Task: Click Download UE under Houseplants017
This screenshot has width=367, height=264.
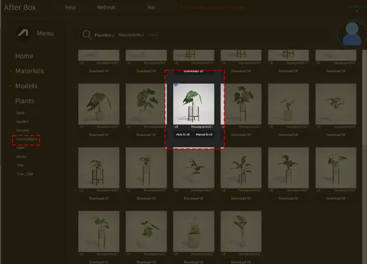Action: pyautogui.click(x=289, y=71)
